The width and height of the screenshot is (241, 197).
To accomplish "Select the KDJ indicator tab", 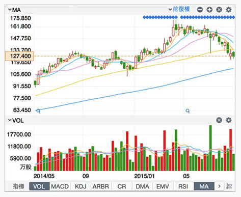I will (81, 186).
